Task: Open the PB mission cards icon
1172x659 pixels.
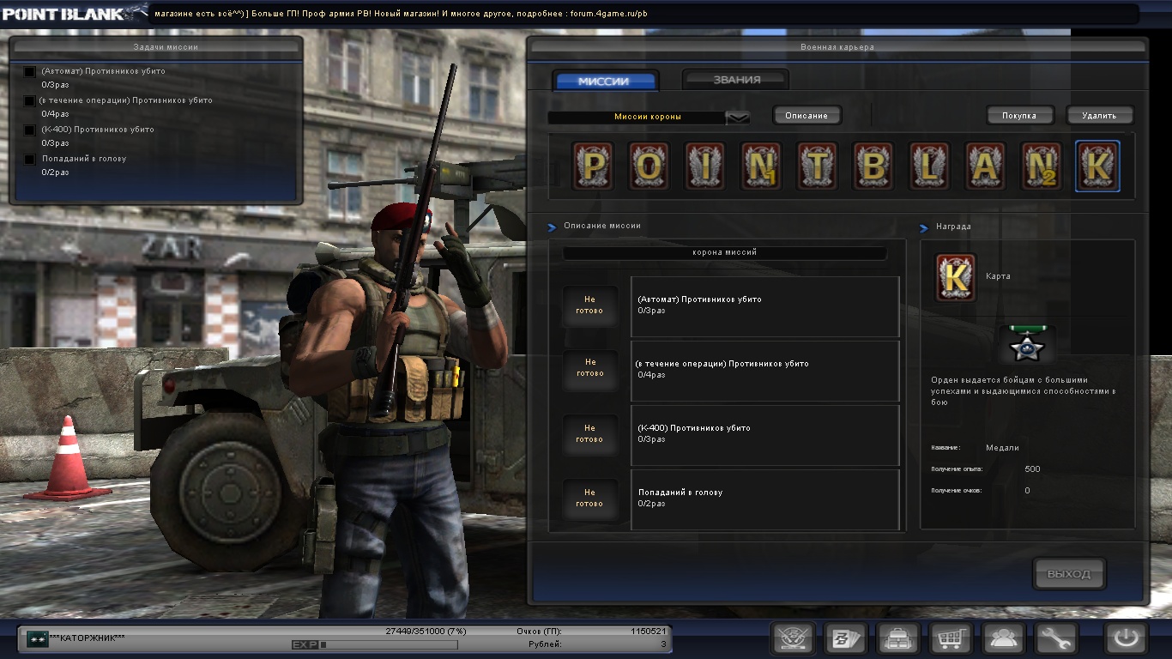Action: (x=845, y=638)
